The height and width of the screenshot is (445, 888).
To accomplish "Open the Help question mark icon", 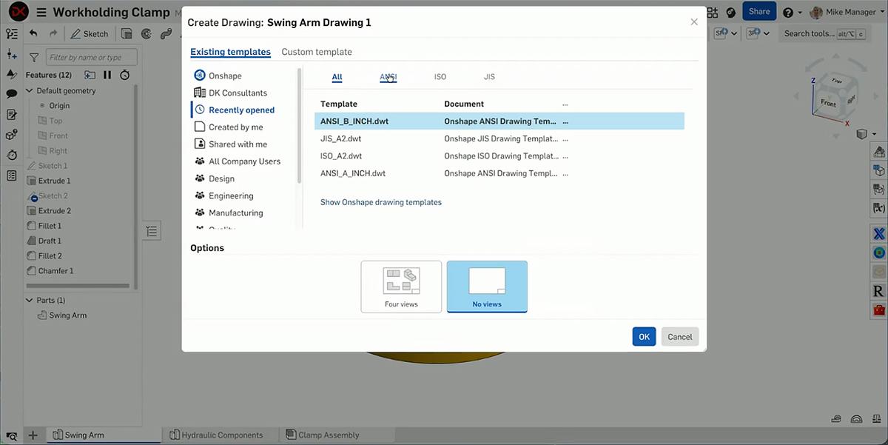I will [788, 12].
